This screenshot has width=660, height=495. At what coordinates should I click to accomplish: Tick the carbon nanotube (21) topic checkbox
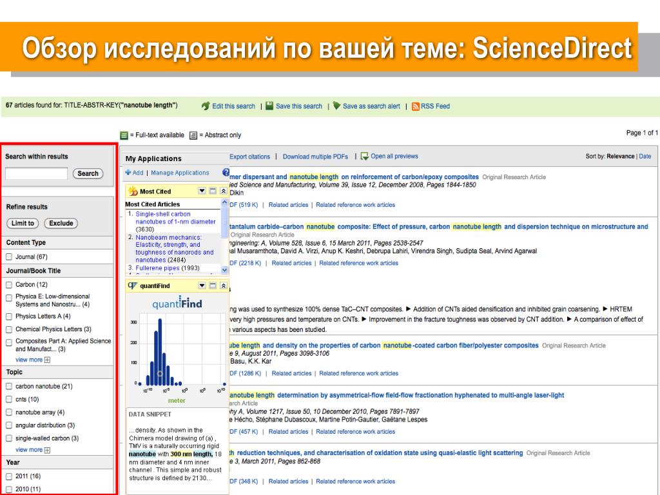click(9, 386)
